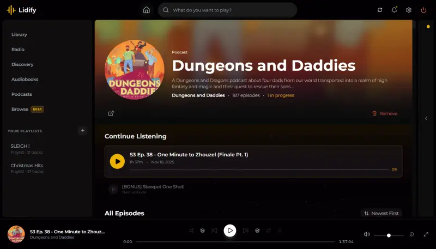This screenshot has height=249, width=436.
Task: Open settings via the gear icon
Action: (x=409, y=10)
